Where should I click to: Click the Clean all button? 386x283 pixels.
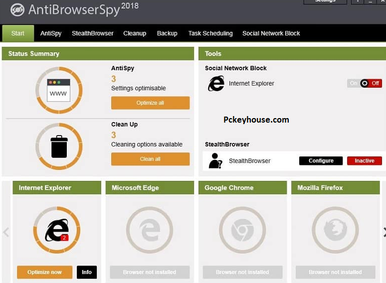click(x=150, y=159)
